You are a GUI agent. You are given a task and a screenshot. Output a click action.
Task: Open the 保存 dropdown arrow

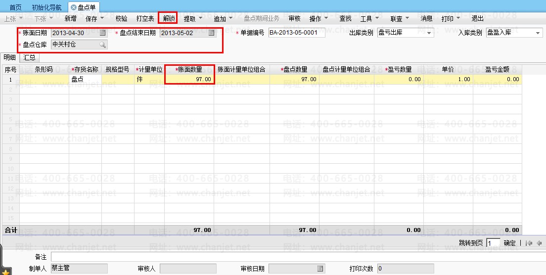[x=102, y=18]
